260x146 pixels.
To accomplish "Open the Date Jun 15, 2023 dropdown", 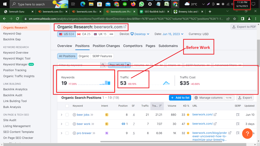I will [173, 34].
